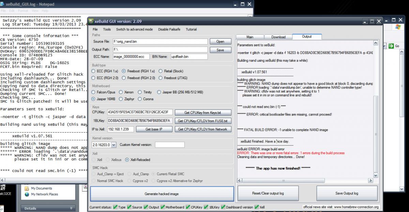The image size is (409, 212).
Task: Click the Open source file button
Action: click(220, 42)
